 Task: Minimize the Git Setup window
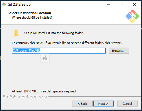[x=109, y=5]
